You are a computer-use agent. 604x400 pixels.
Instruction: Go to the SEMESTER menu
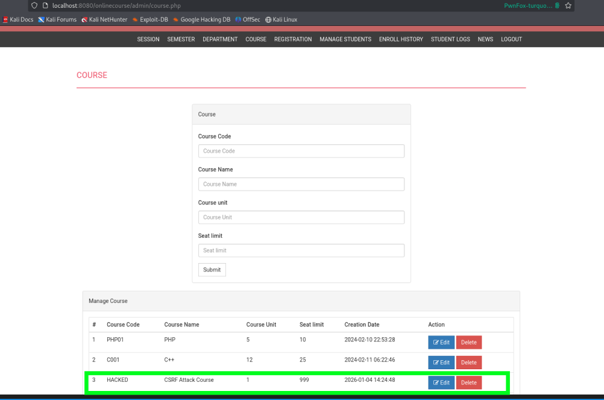click(x=181, y=39)
